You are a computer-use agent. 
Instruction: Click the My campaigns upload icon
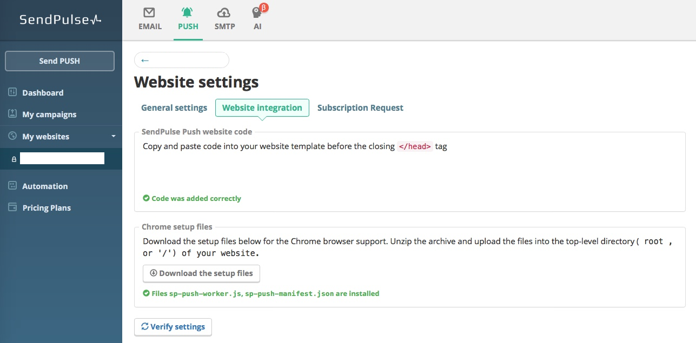13,114
